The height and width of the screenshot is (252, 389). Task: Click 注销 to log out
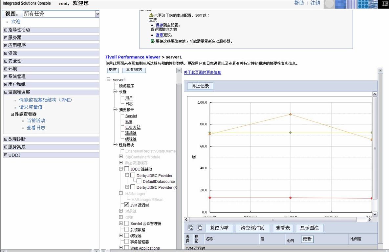[x=315, y=3]
